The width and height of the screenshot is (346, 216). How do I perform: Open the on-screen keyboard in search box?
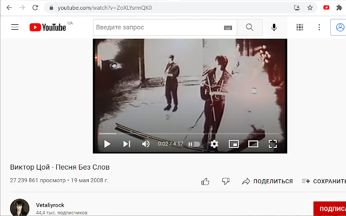pyautogui.click(x=228, y=28)
